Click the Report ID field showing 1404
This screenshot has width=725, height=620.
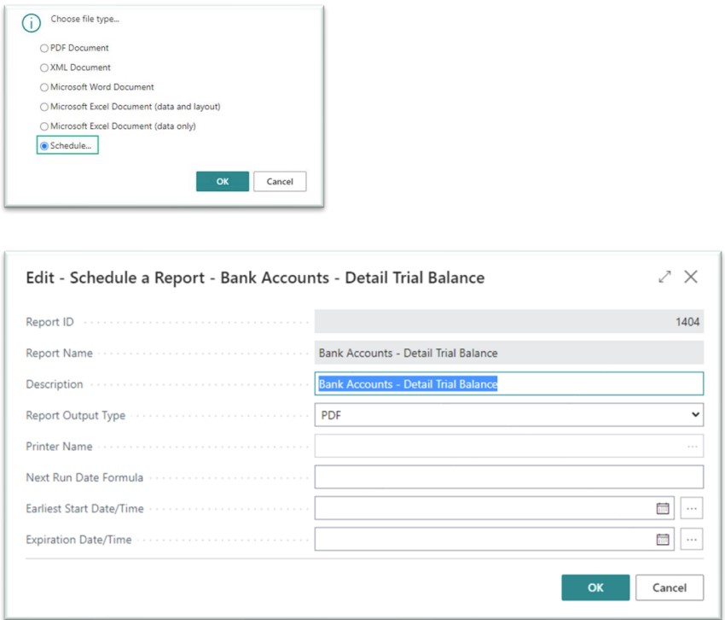[x=509, y=322]
